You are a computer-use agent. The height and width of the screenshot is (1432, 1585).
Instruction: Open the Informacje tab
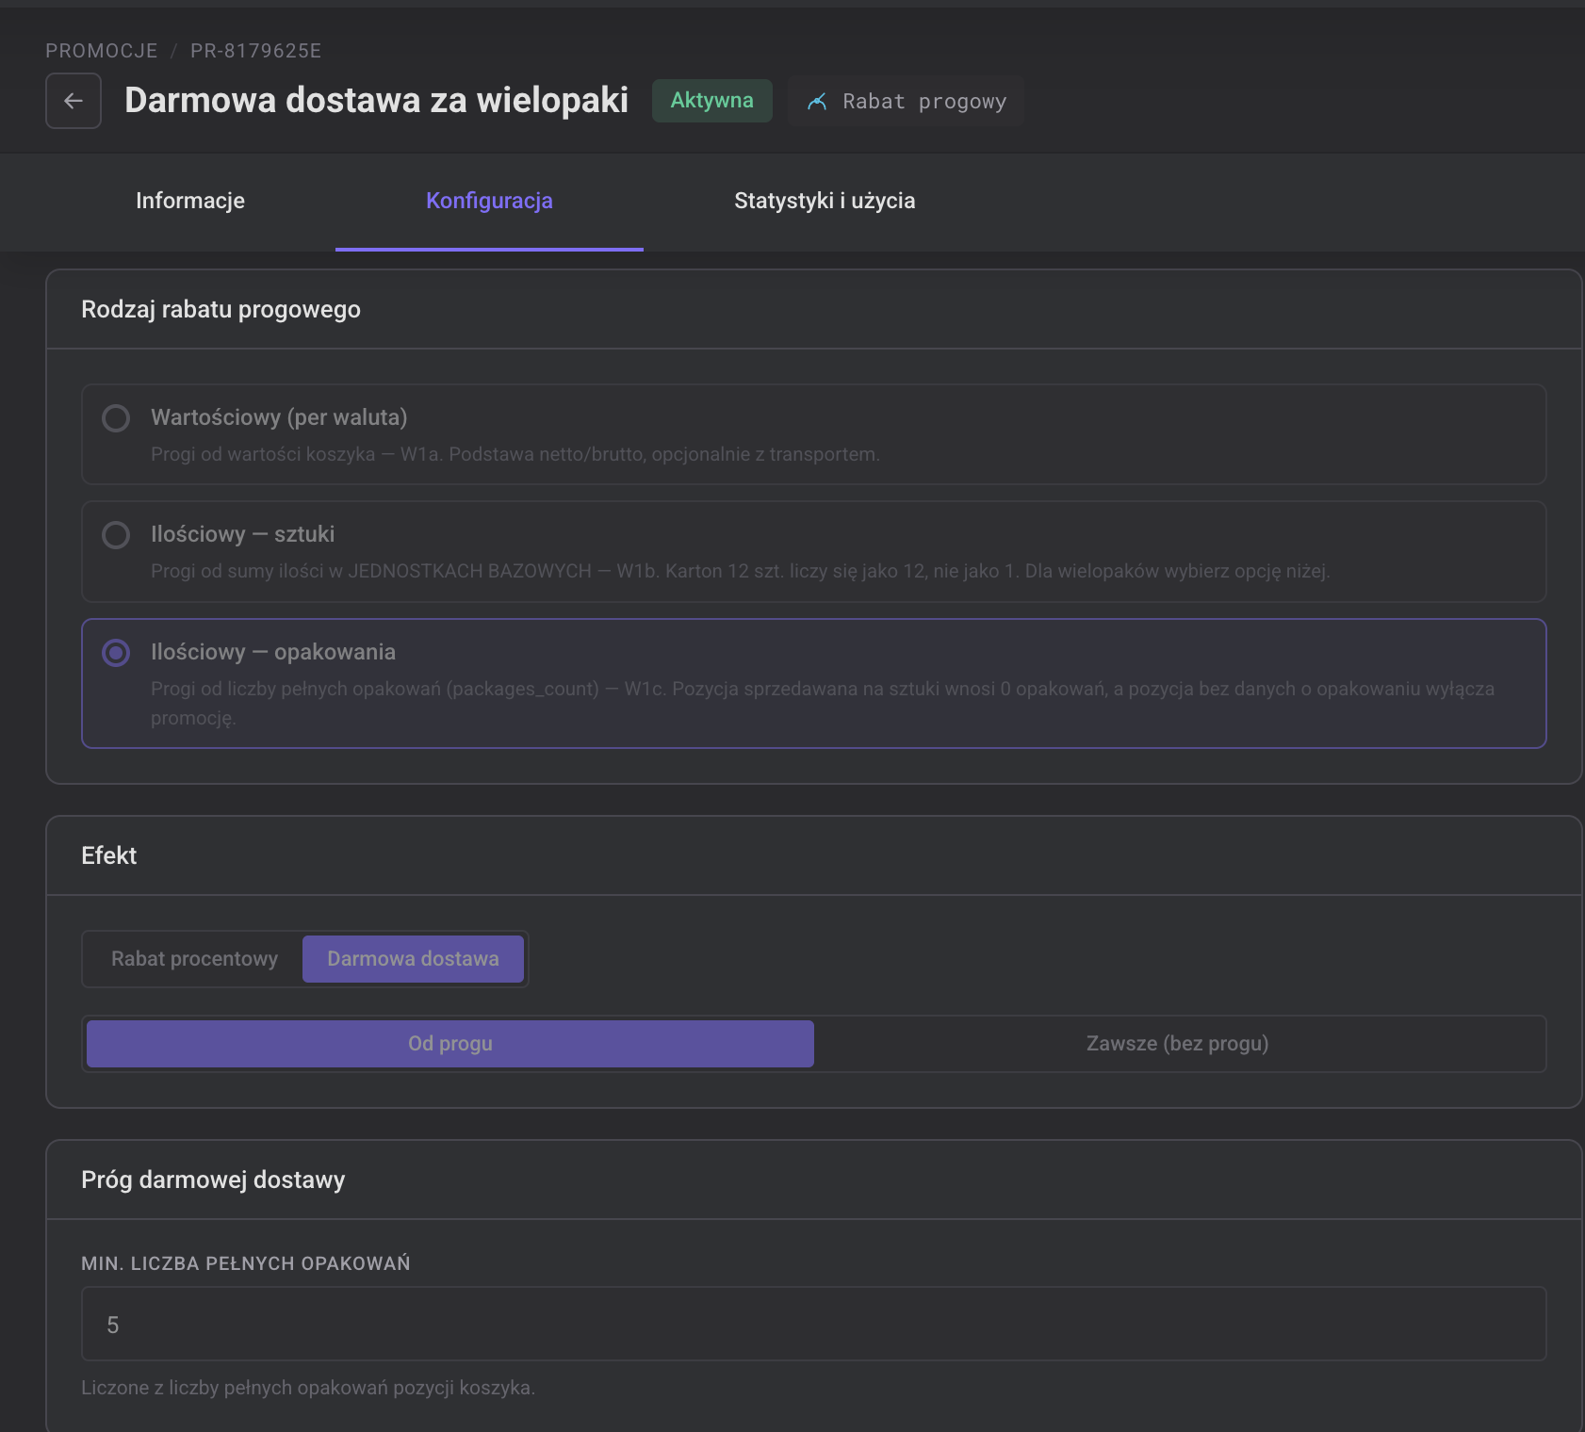(x=190, y=201)
